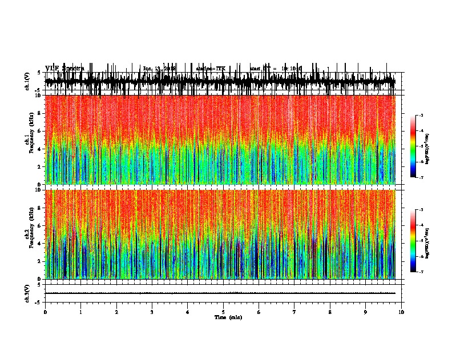452x350 pixels.
Task: Click the date label in the plot header
Action: pyautogui.click(x=159, y=69)
